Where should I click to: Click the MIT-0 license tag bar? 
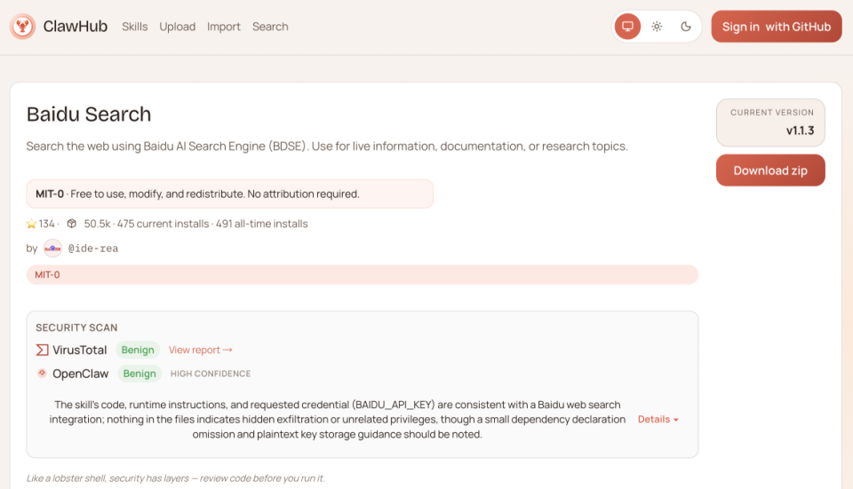(363, 275)
